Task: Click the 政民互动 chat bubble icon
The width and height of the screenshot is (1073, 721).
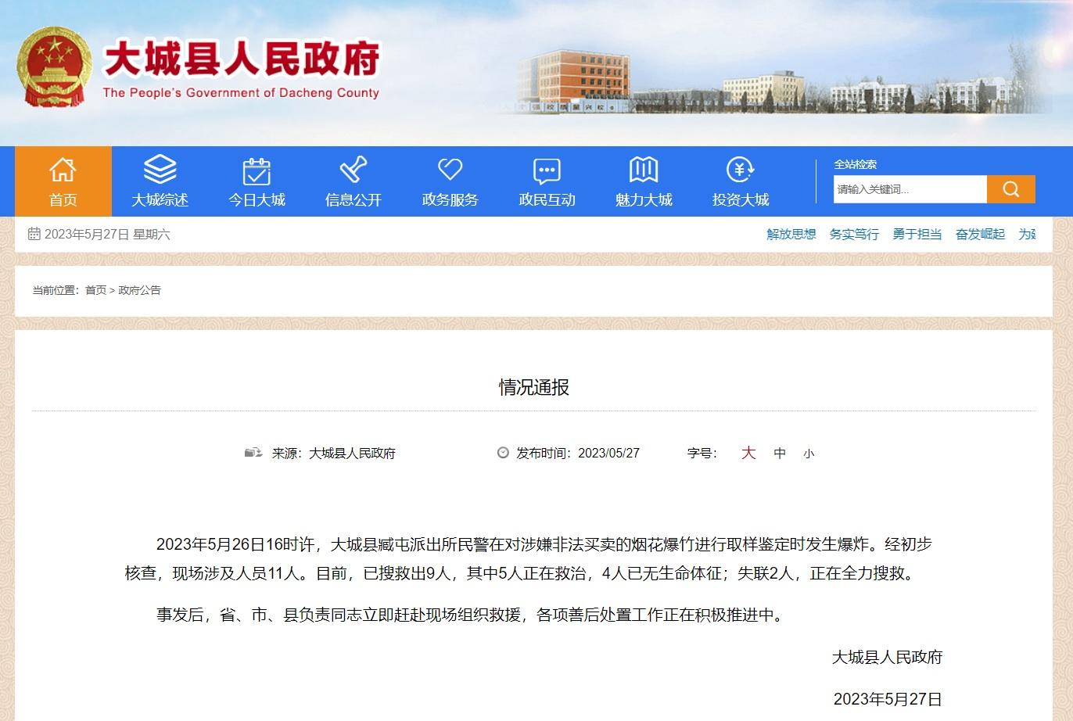Action: 547,170
